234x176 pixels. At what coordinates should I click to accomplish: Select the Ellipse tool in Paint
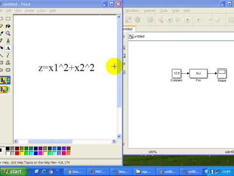[x=1, y=70]
